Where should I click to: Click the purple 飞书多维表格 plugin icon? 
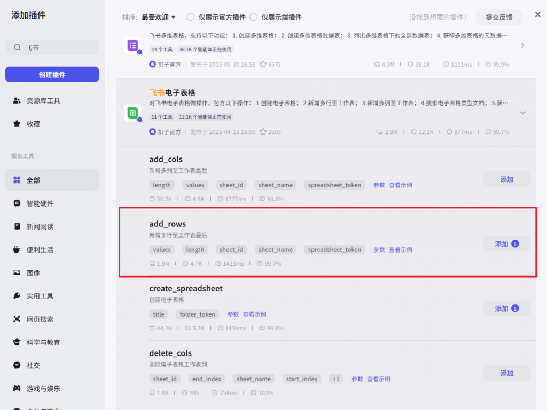tap(132, 45)
